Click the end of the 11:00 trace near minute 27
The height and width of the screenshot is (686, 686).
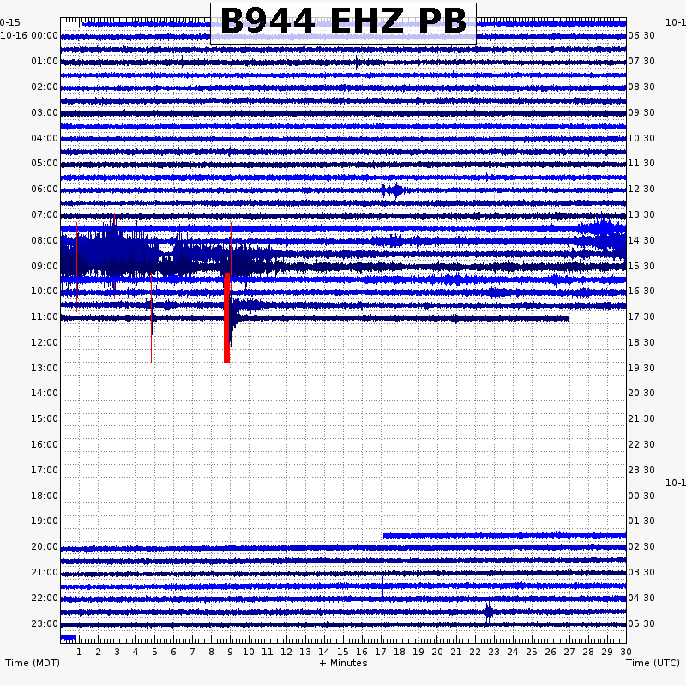click(568, 318)
